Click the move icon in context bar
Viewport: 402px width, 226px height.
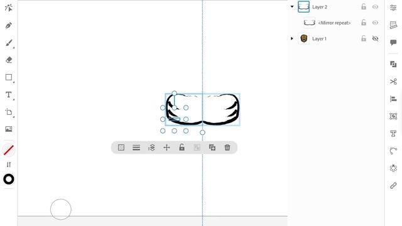166,148
